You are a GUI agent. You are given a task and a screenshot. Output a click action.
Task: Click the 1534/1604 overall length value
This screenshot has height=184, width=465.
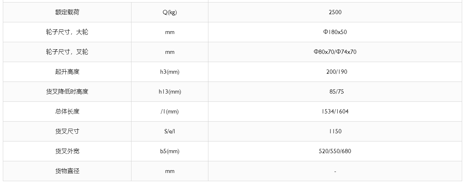coord(335,112)
